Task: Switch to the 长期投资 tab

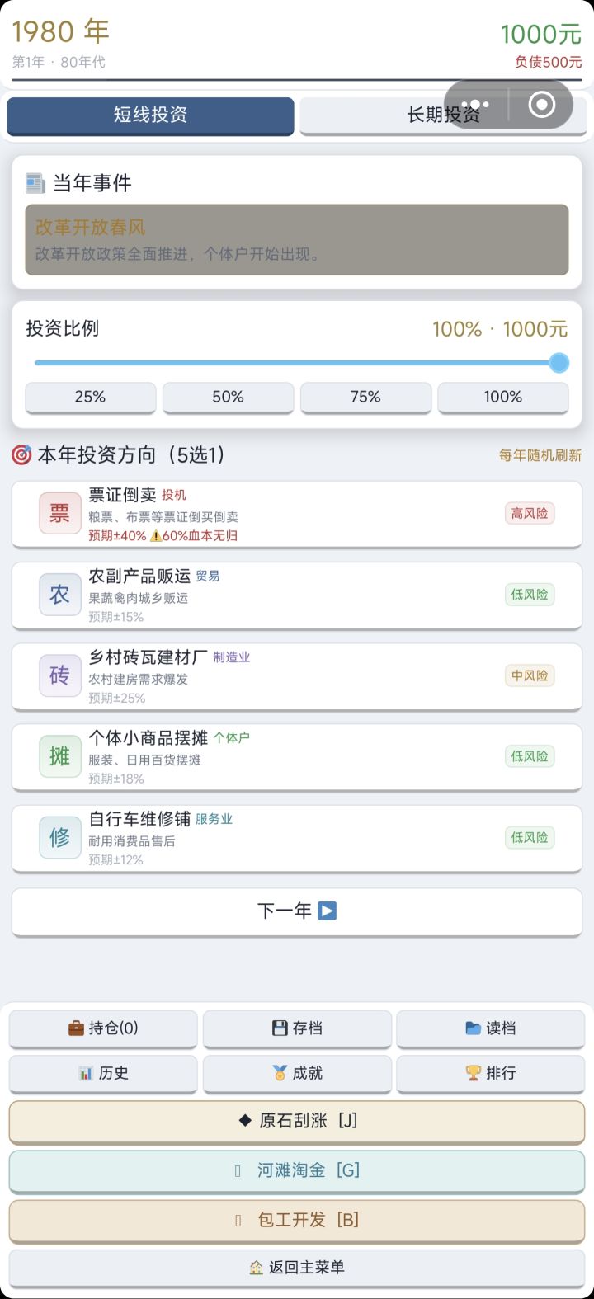Action: pos(443,115)
